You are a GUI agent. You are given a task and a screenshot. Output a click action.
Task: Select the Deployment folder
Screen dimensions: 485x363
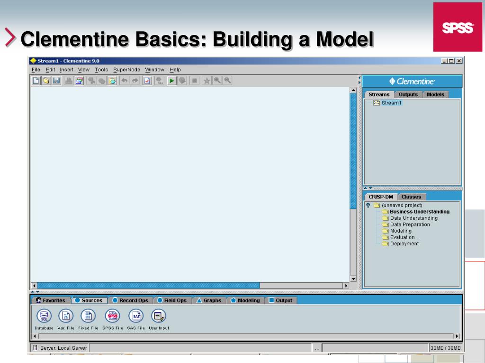[400, 243]
